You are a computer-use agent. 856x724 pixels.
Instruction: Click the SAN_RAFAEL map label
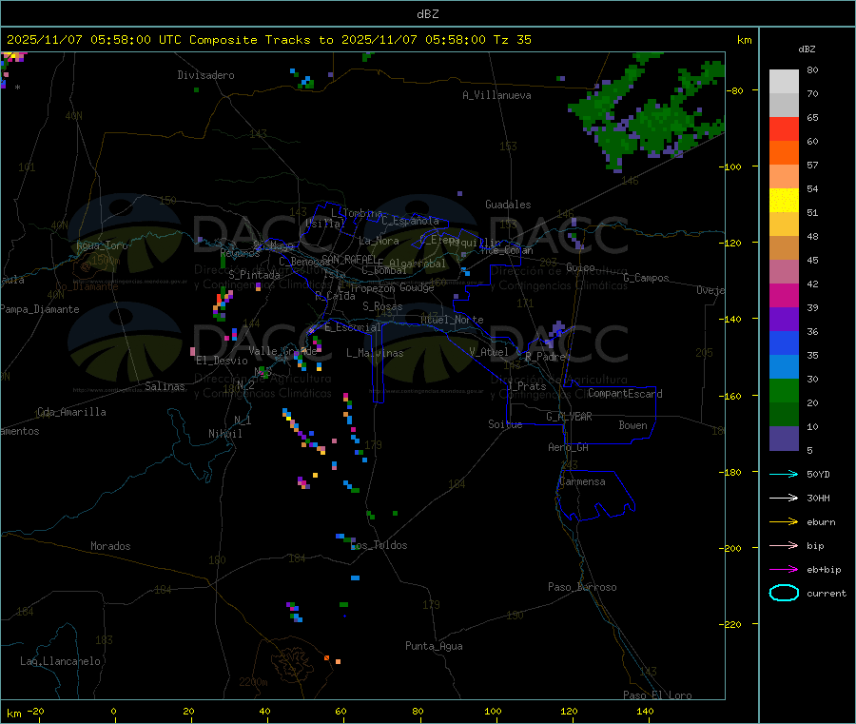point(349,259)
